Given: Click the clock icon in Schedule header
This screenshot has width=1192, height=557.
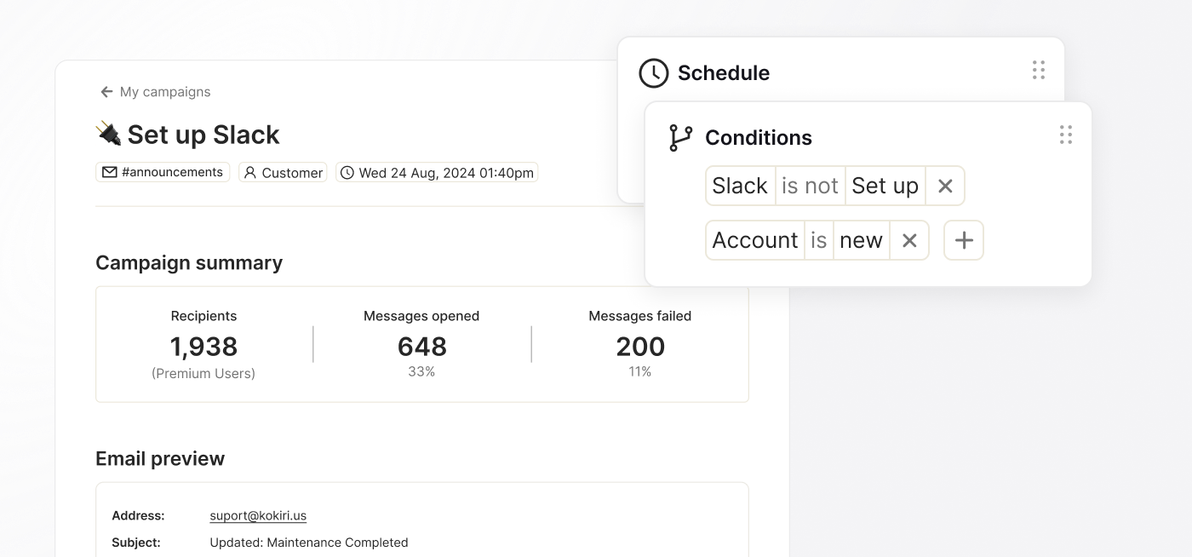Looking at the screenshot, I should pos(654,73).
